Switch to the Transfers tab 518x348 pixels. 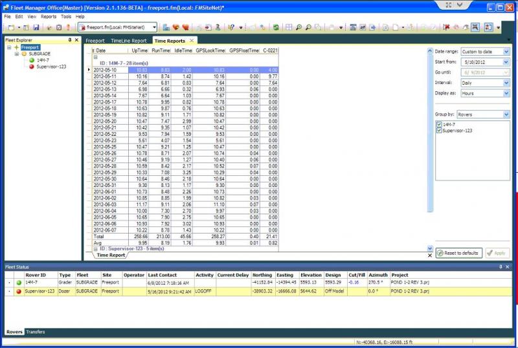pyautogui.click(x=36, y=332)
